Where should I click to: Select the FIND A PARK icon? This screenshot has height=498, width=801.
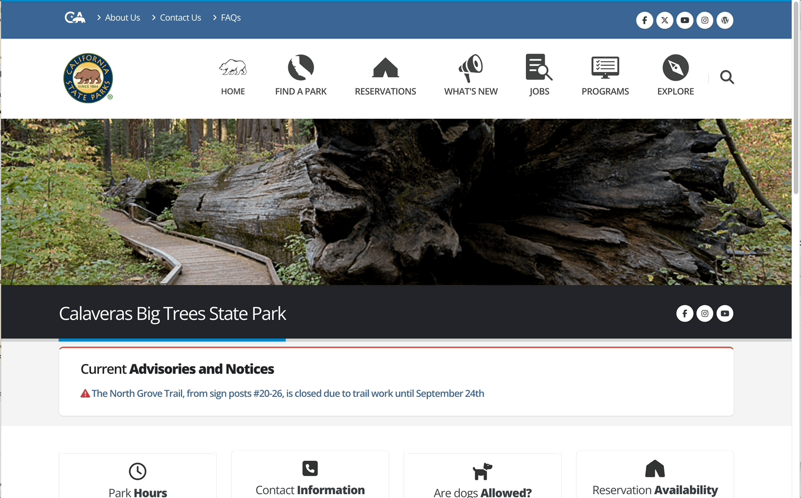(x=300, y=67)
